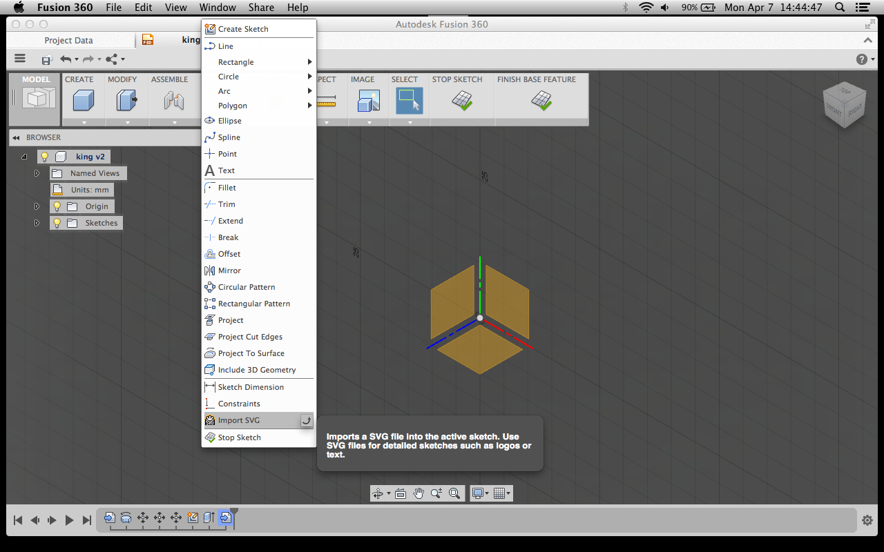Viewport: 884px width, 552px height.
Task: Click the SELECT window selection icon
Action: coord(409,101)
